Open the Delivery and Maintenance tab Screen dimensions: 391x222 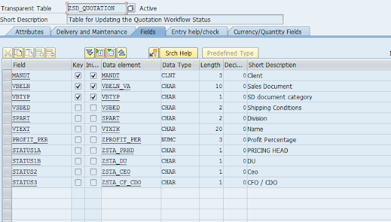click(92, 32)
